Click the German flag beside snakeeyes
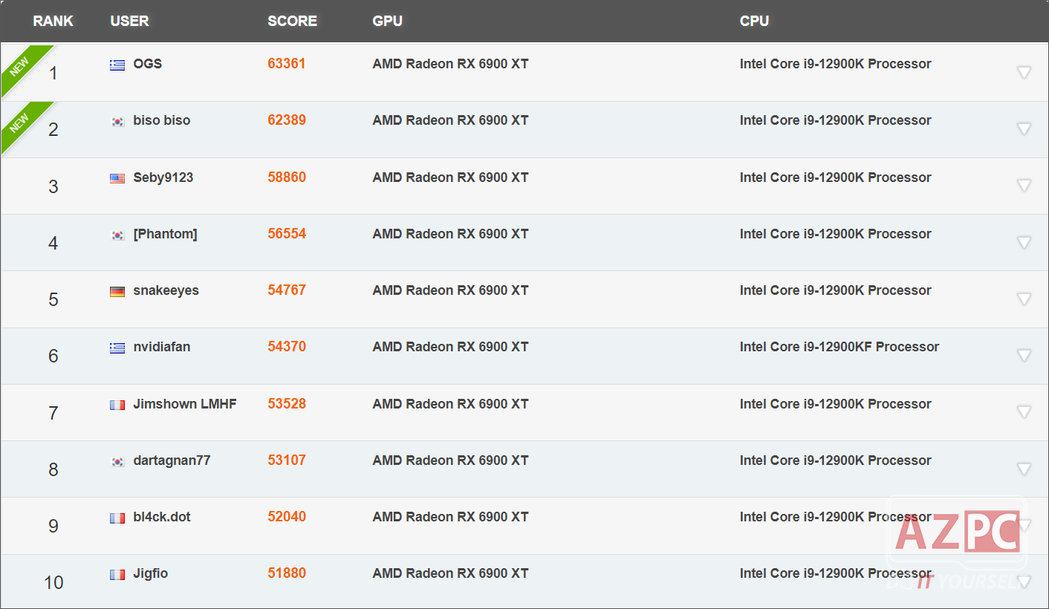This screenshot has height=609, width=1049. (117, 291)
